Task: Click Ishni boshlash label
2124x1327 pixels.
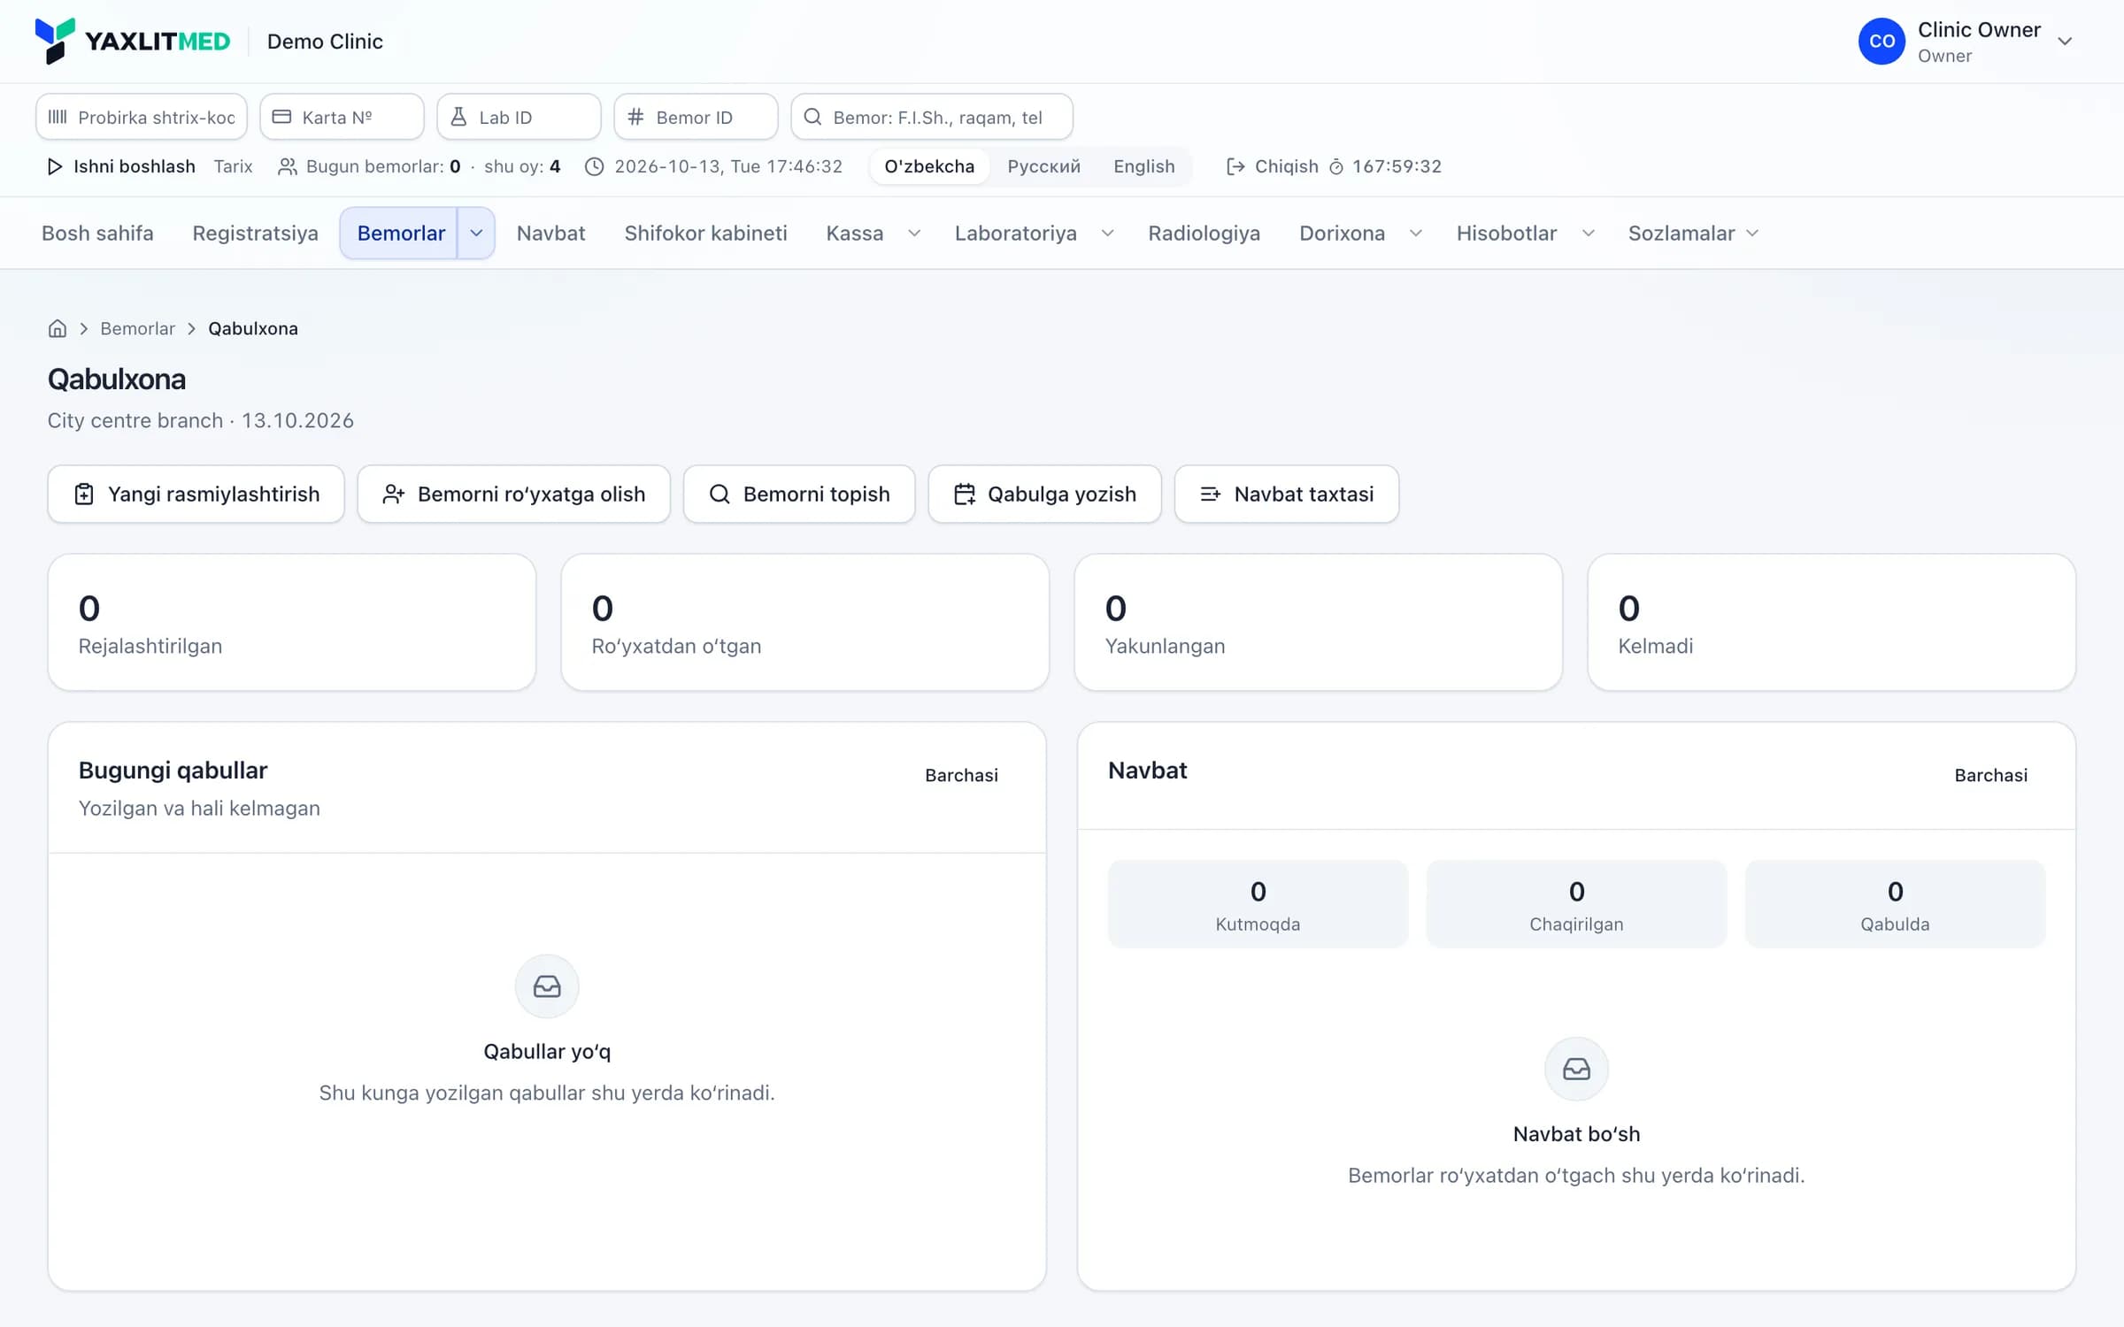Action: point(134,166)
